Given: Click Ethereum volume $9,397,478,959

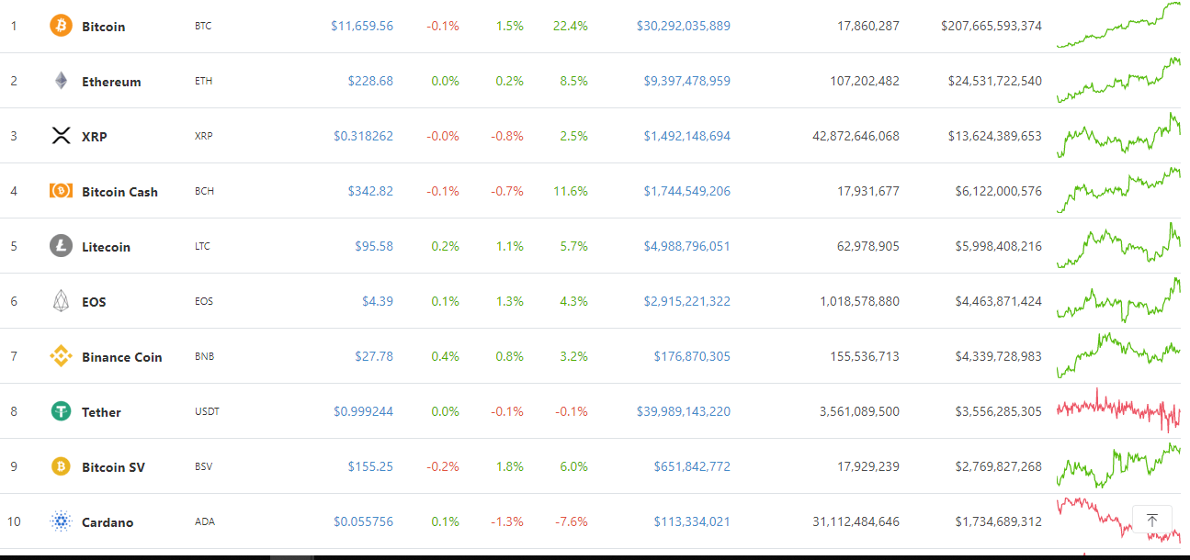Looking at the screenshot, I should coord(687,81).
